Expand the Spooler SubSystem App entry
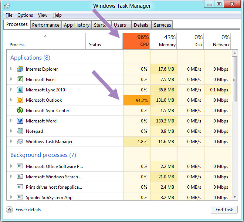 [x=11, y=198]
